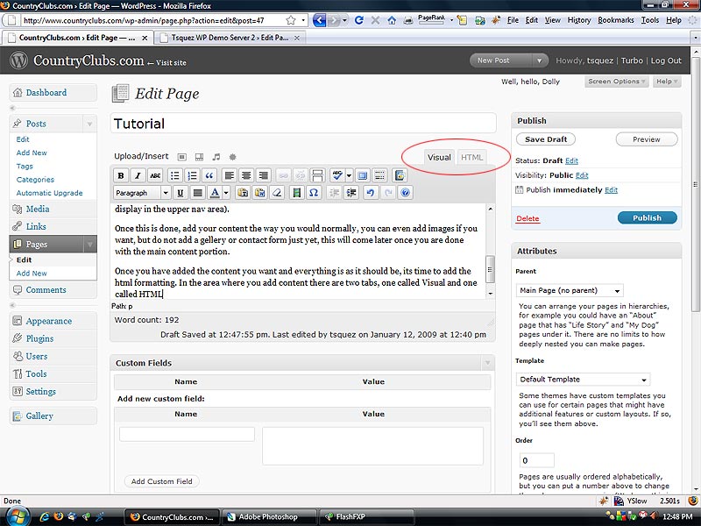Image resolution: width=701 pixels, height=526 pixels.
Task: Open the Parent page dropdown
Action: click(x=570, y=290)
